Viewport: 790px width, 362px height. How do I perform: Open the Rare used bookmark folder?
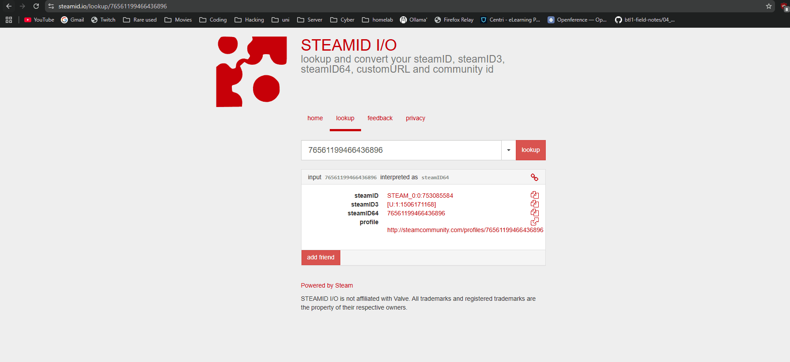[140, 20]
